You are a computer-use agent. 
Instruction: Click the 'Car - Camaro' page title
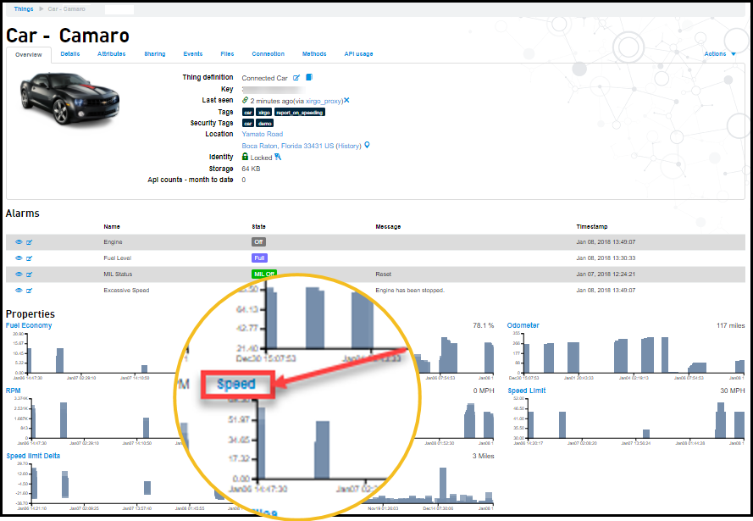(68, 36)
